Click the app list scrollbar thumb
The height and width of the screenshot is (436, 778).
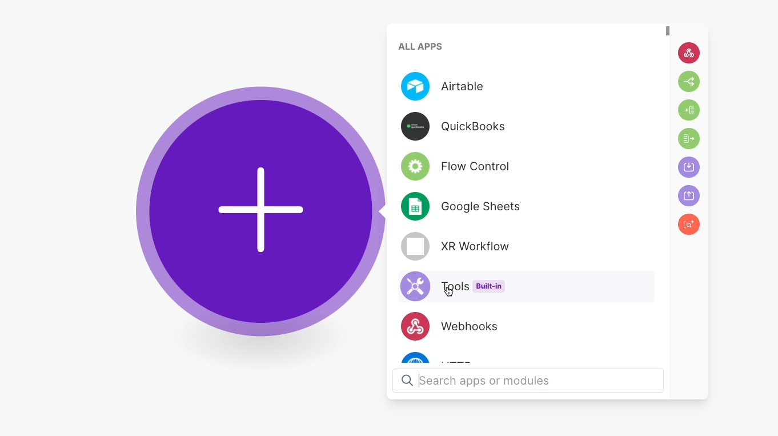click(x=668, y=31)
